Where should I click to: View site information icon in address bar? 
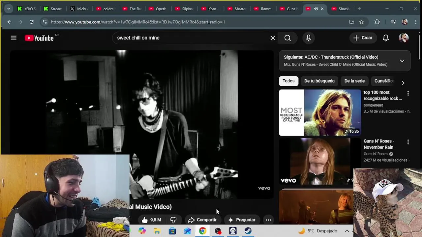click(45, 22)
